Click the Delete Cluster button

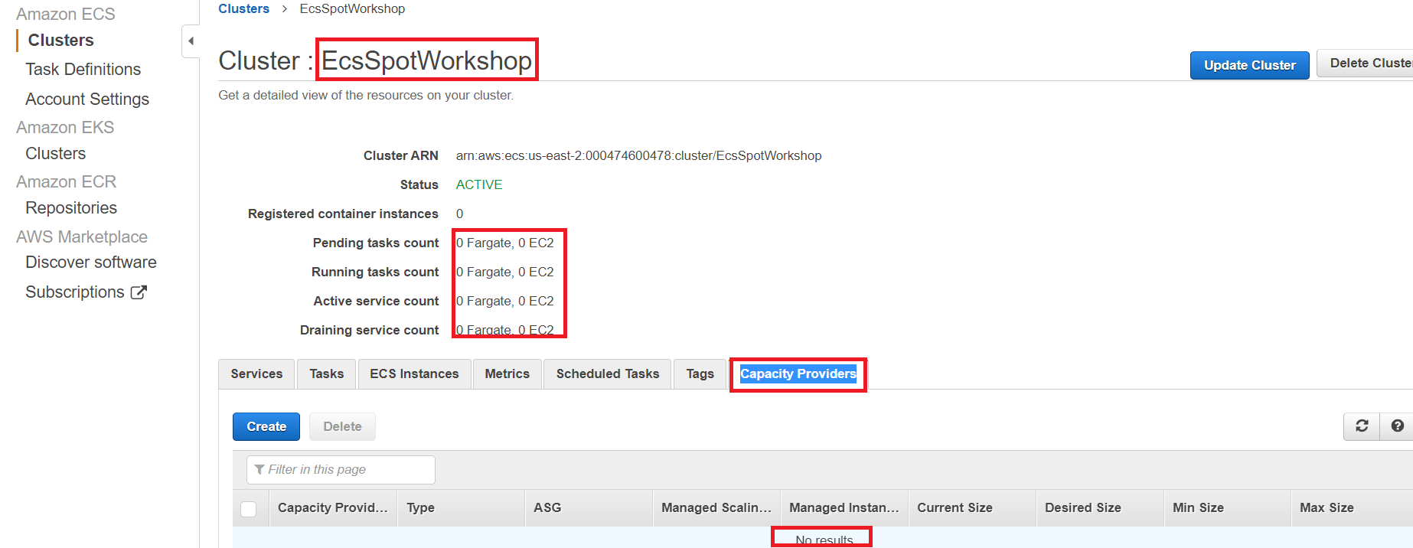pos(1365,64)
